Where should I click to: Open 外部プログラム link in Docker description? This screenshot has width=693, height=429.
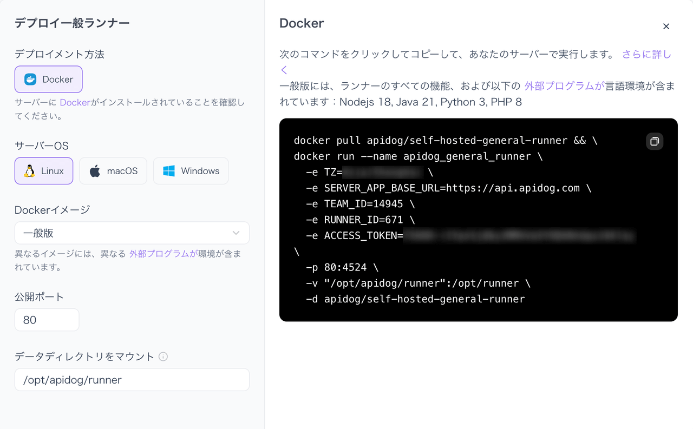pos(564,86)
